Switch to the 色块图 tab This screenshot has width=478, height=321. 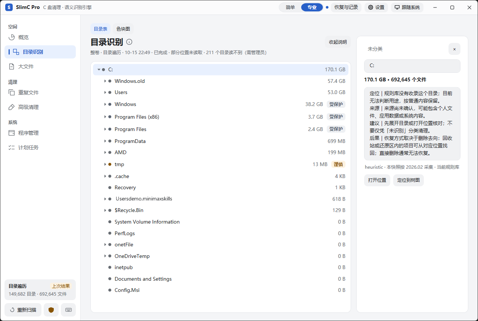pyautogui.click(x=123, y=29)
